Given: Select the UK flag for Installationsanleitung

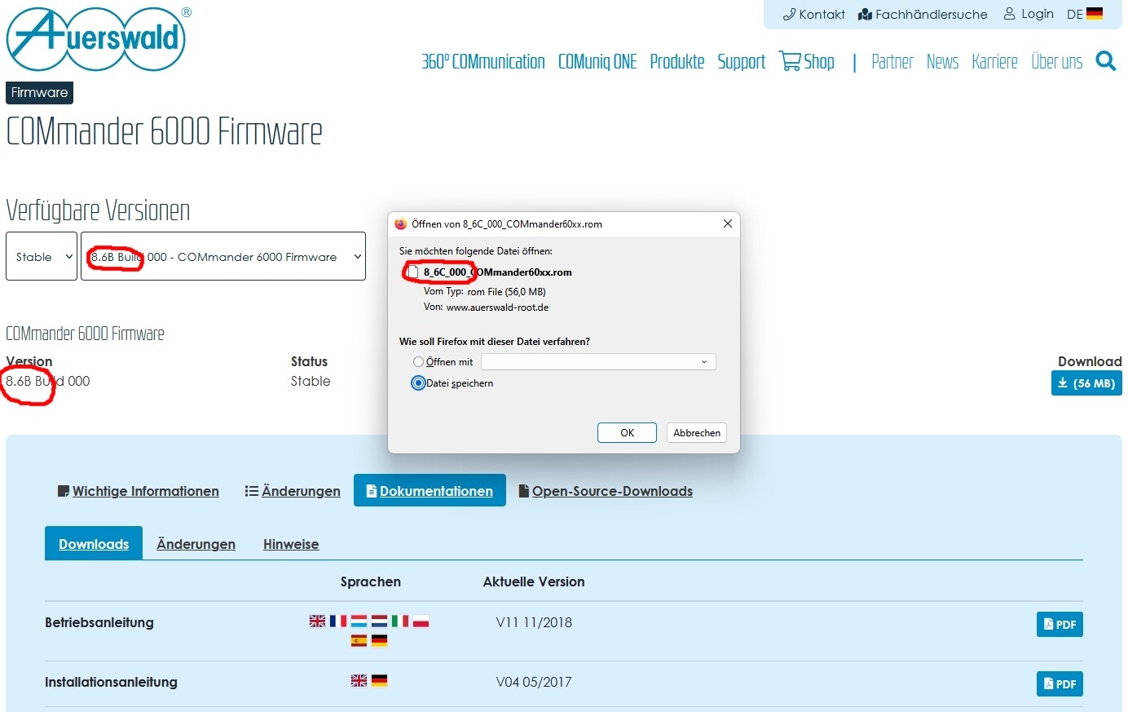Looking at the screenshot, I should (359, 680).
